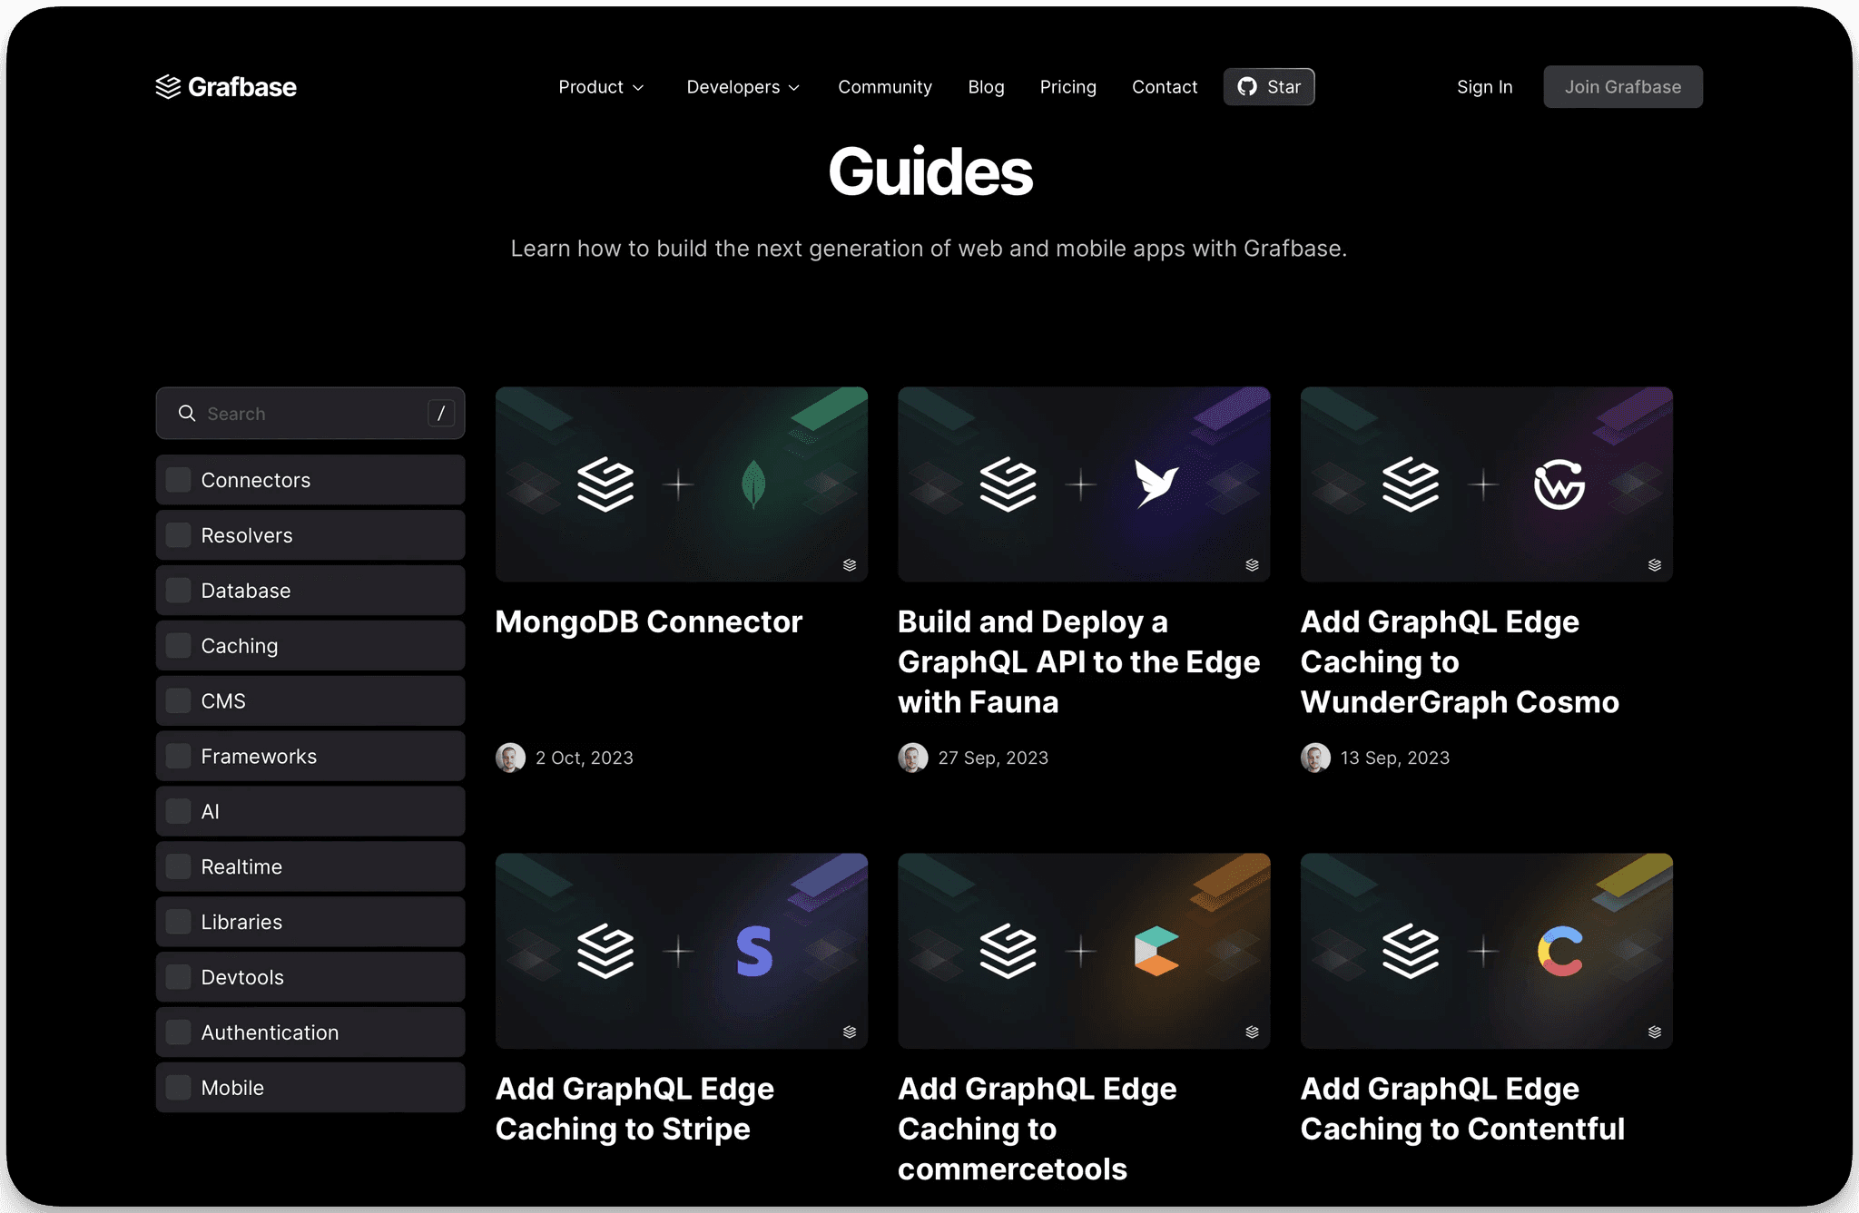Click the GitHub icon in Star button
Viewport: 1859px width, 1213px height.
click(x=1247, y=87)
